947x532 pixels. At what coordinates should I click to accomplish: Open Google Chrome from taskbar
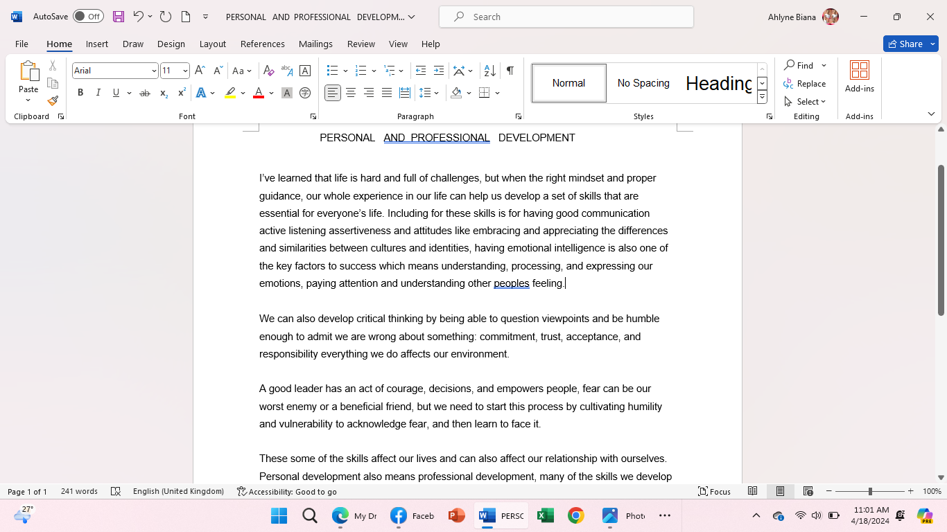click(x=575, y=515)
